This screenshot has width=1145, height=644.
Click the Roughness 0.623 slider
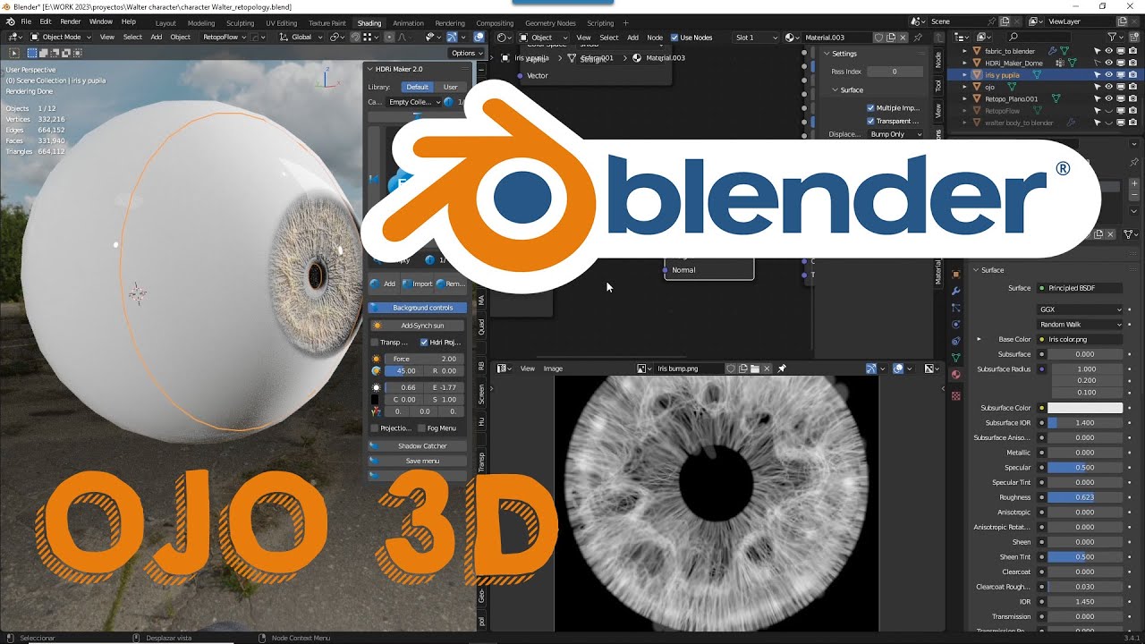(1084, 497)
